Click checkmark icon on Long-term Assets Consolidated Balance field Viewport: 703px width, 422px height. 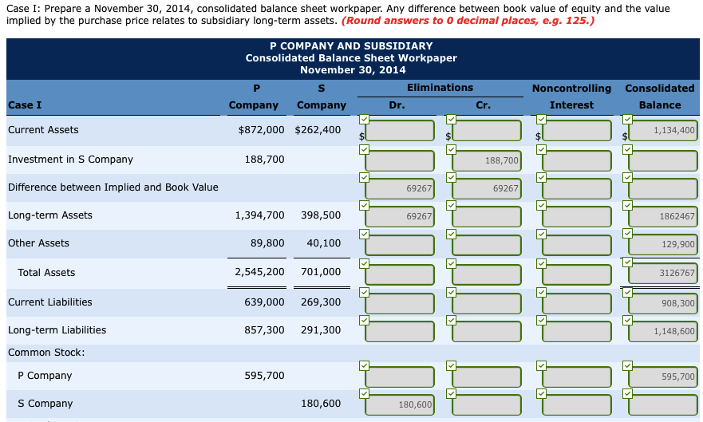pos(626,204)
